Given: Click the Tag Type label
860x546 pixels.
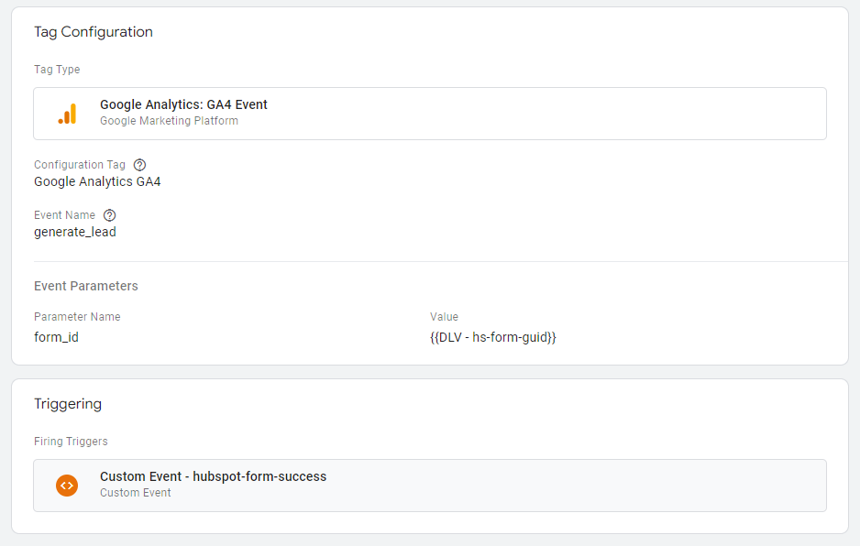Looking at the screenshot, I should pyautogui.click(x=57, y=70).
